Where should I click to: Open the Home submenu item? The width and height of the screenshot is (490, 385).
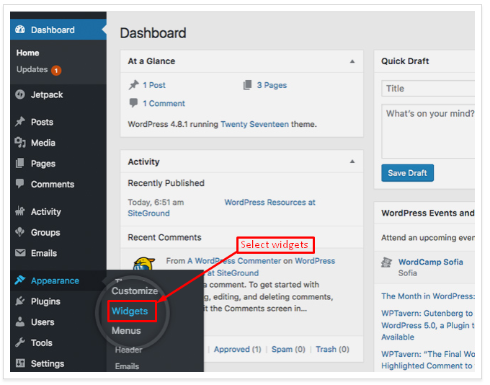(x=28, y=53)
